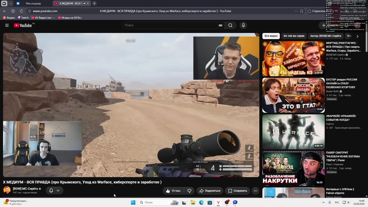368x207 pixels.
Task: Show more filter chips with the arrow
Action: coord(357,36)
